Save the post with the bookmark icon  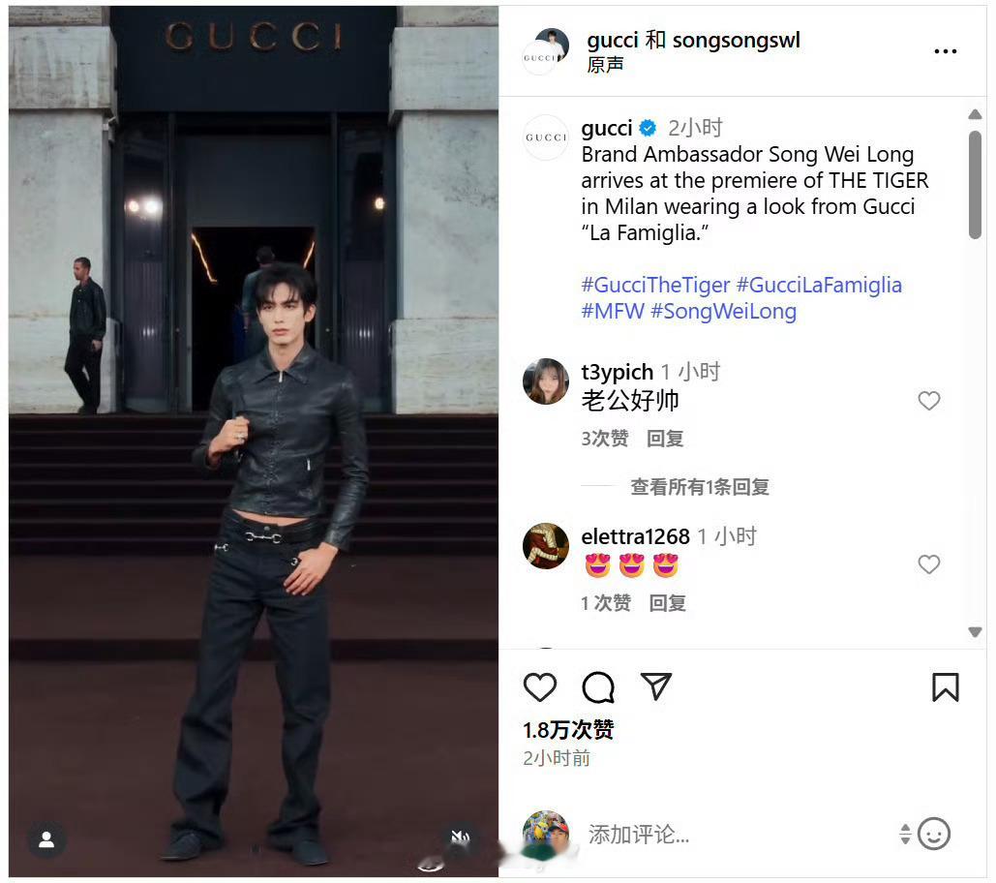(945, 687)
